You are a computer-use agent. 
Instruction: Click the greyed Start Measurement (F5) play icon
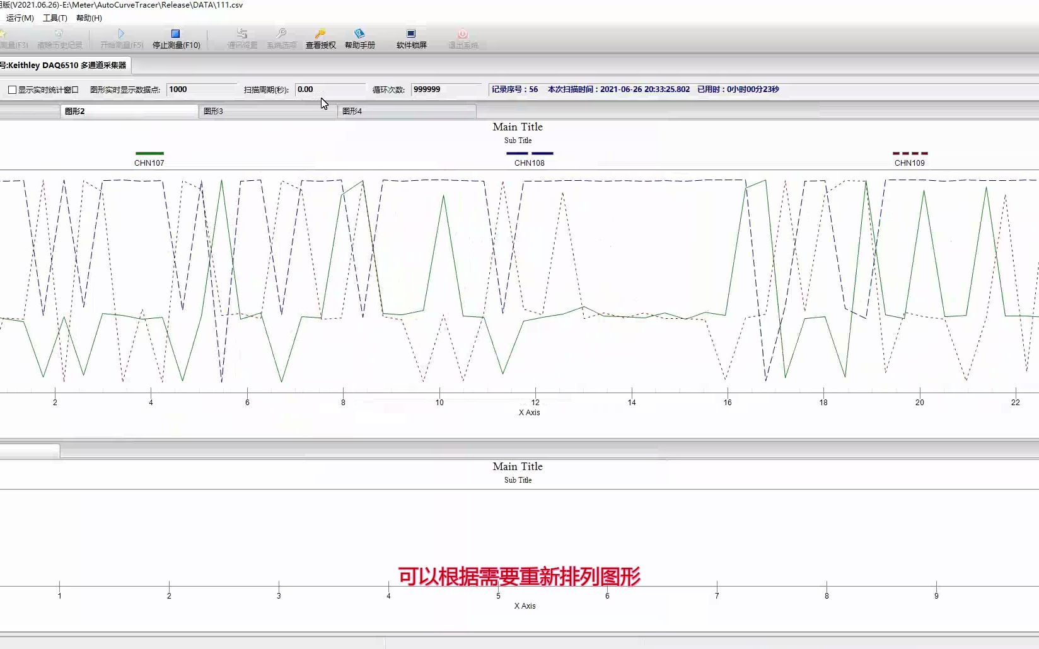(x=121, y=33)
